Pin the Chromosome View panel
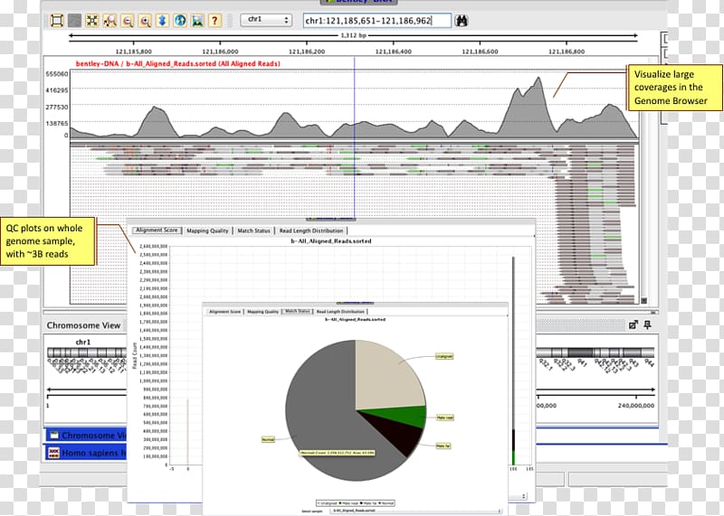This screenshot has width=724, height=516. click(647, 324)
